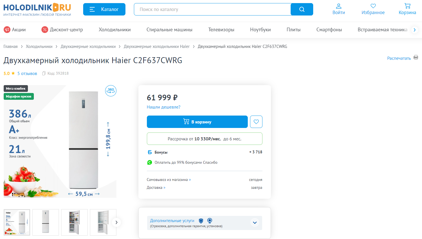Open Плиты category

[x=293, y=30]
